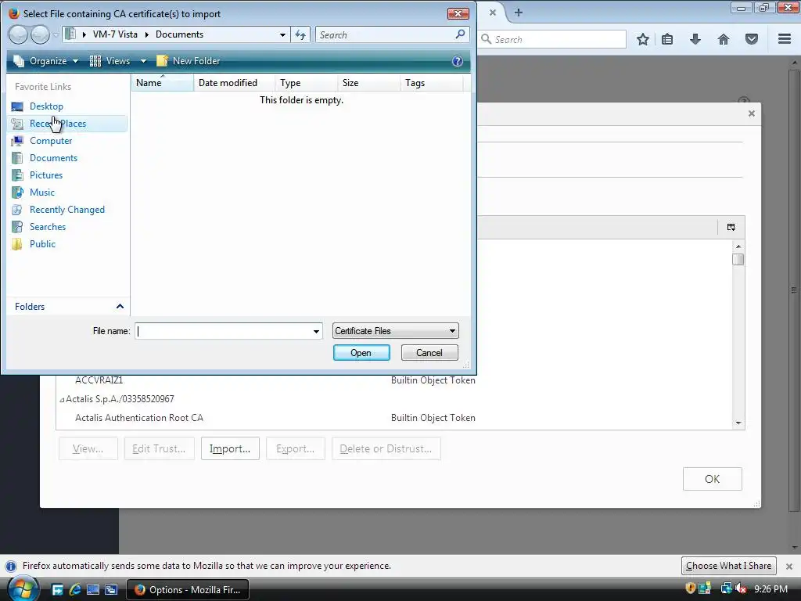Collapse Actalis S.p.A. certificate group
The width and height of the screenshot is (801, 601).
62,400
